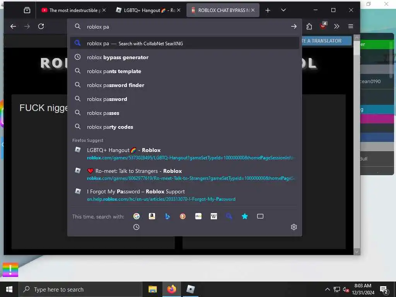The image size is (396, 297).
Task: Reload the current page
Action: (x=41, y=26)
